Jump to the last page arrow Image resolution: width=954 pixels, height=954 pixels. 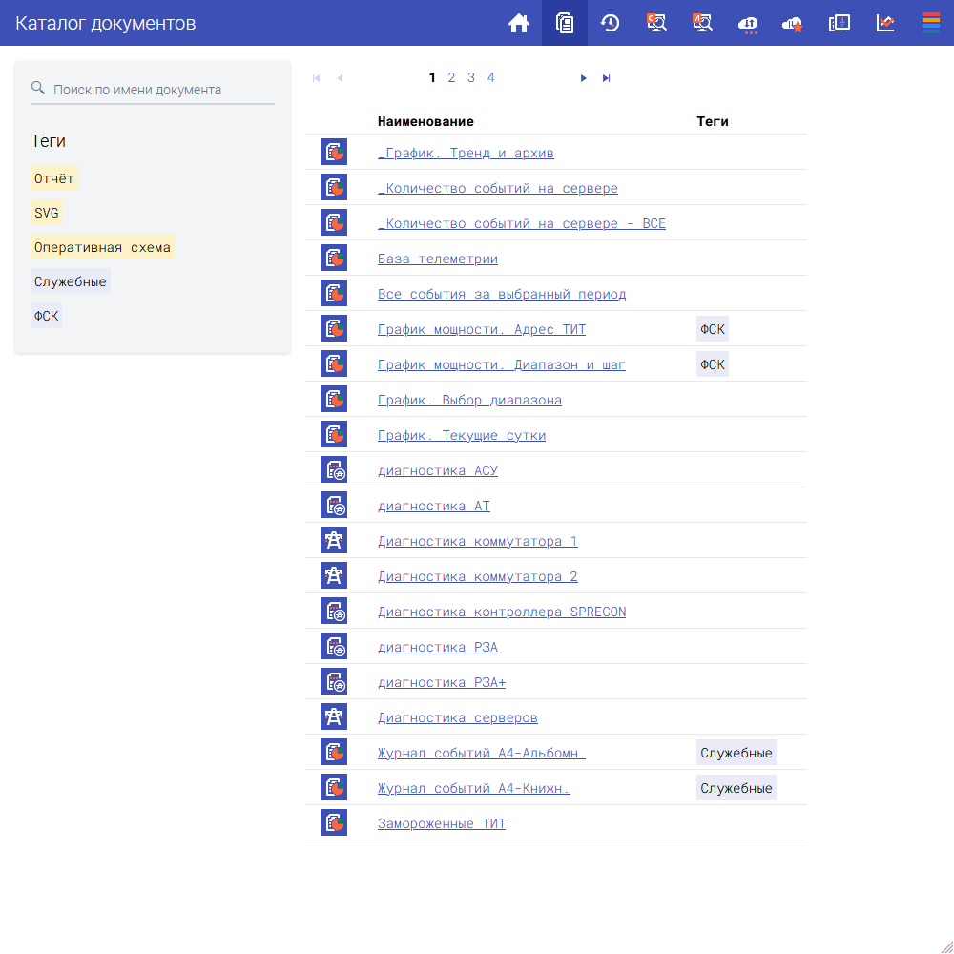(606, 78)
